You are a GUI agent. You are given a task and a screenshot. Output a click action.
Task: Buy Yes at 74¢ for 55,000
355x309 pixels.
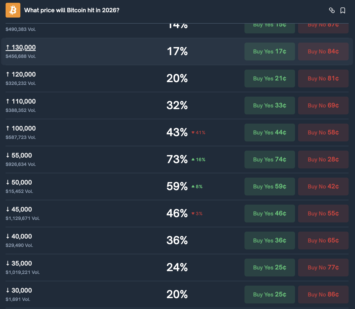270,160
